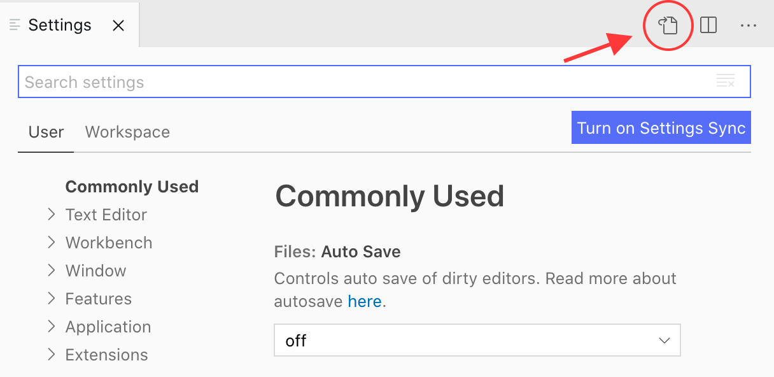Viewport: 774px width, 377px height.
Task: Follow the autosave 'here' link
Action: [365, 301]
